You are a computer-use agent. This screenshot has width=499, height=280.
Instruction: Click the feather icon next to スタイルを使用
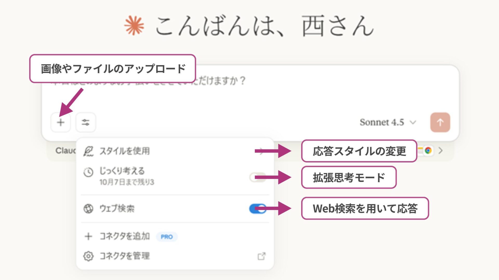point(89,151)
